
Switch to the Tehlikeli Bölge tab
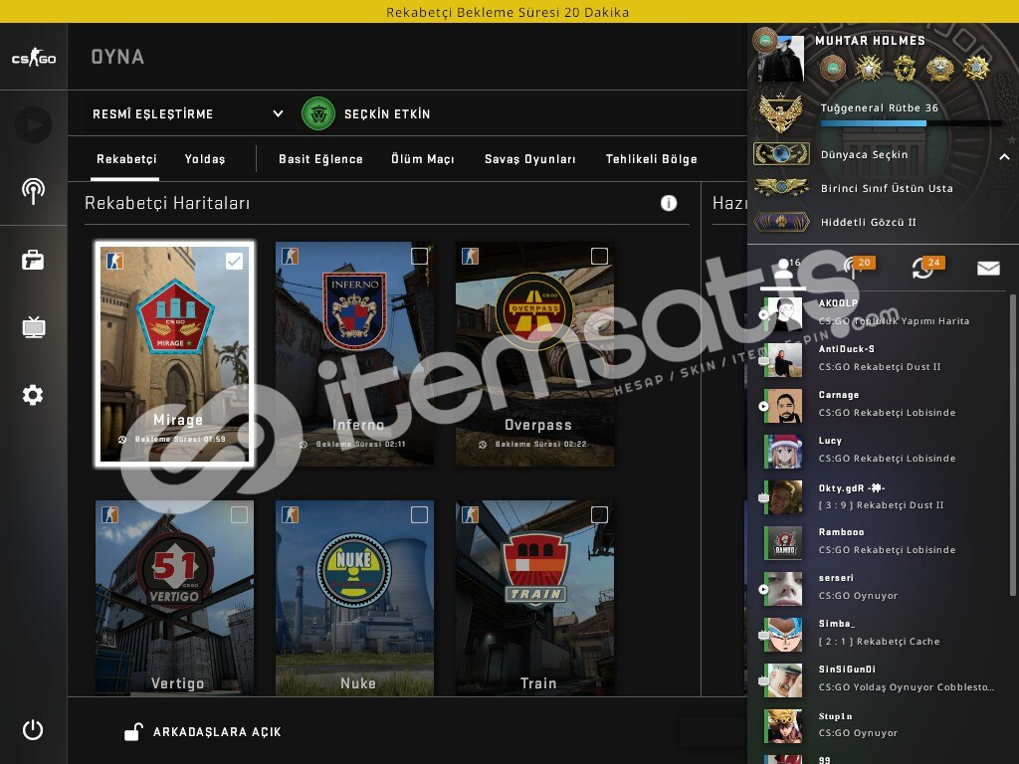click(651, 159)
